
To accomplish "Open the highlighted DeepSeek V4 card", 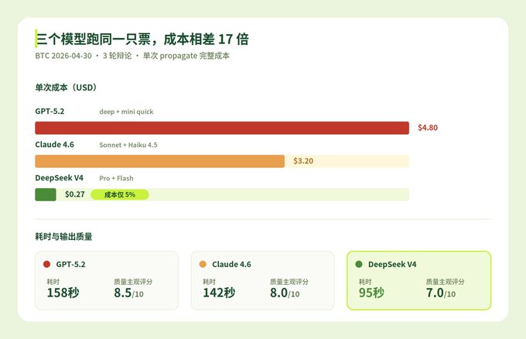I will [x=419, y=280].
